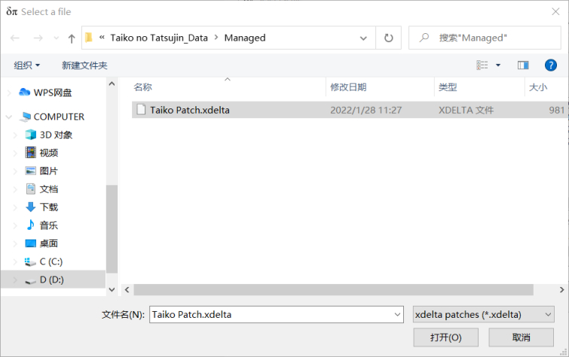The width and height of the screenshot is (569, 357).
Task: Collapse the COMPUTER tree node
Action: click(x=9, y=117)
